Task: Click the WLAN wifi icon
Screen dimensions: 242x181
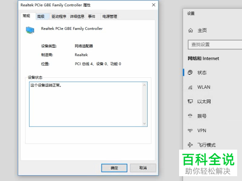Action: pyautogui.click(x=190, y=87)
